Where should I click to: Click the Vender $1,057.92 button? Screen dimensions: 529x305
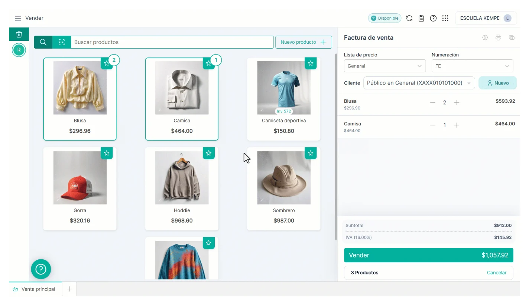click(x=429, y=255)
